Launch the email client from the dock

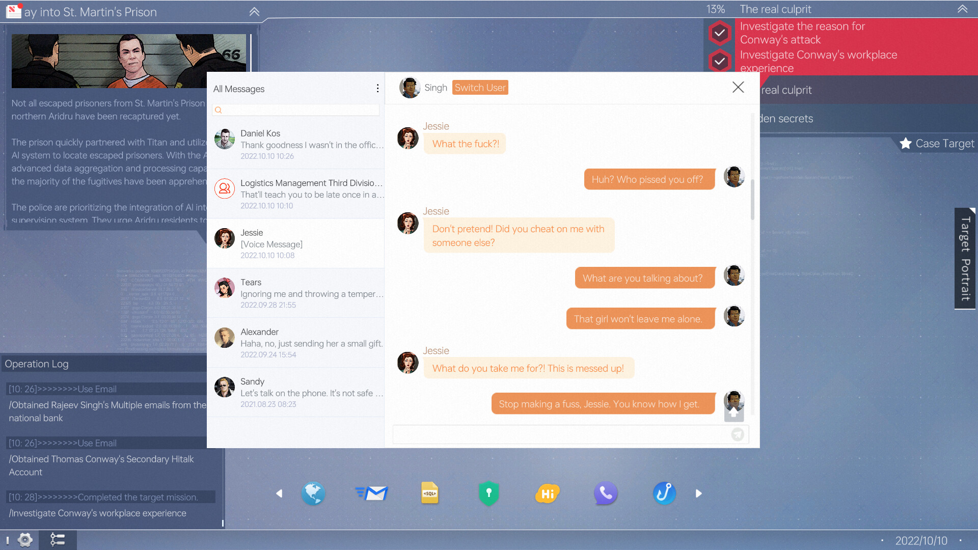[372, 493]
